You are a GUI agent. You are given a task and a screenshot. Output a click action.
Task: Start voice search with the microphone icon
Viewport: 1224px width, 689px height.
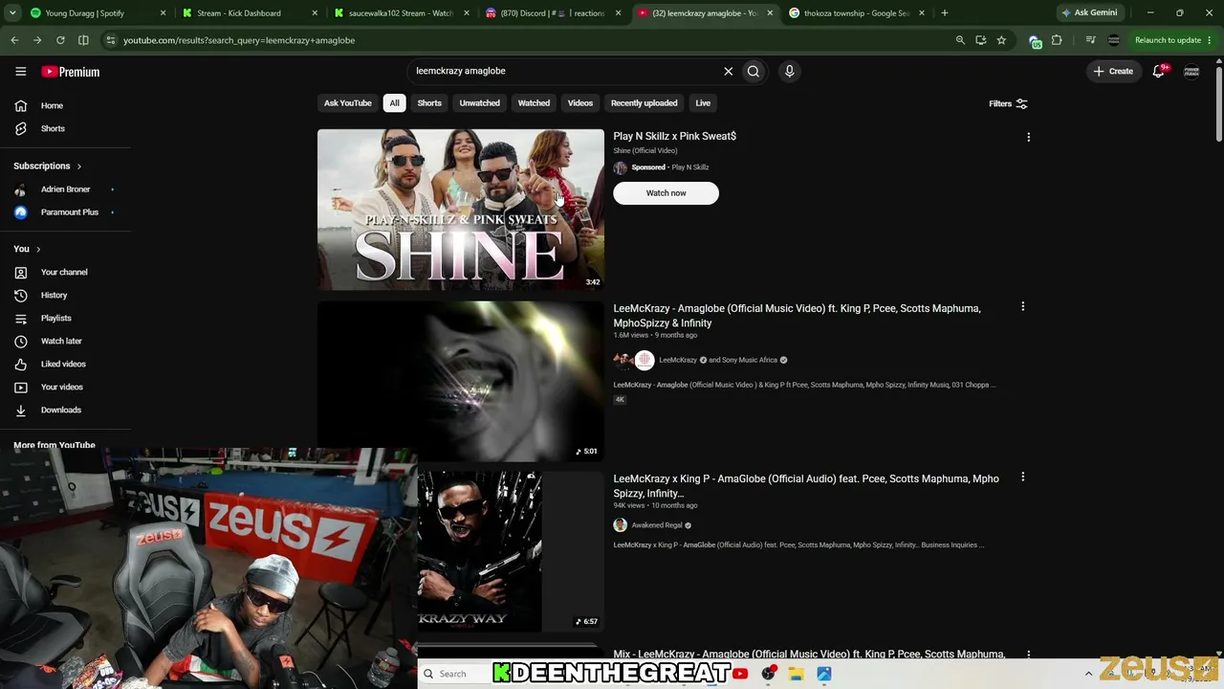789,71
